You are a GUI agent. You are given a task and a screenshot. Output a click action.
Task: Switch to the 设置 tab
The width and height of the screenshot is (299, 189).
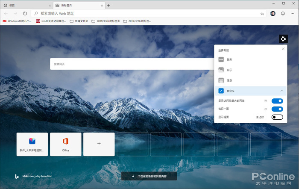click(x=26, y=6)
